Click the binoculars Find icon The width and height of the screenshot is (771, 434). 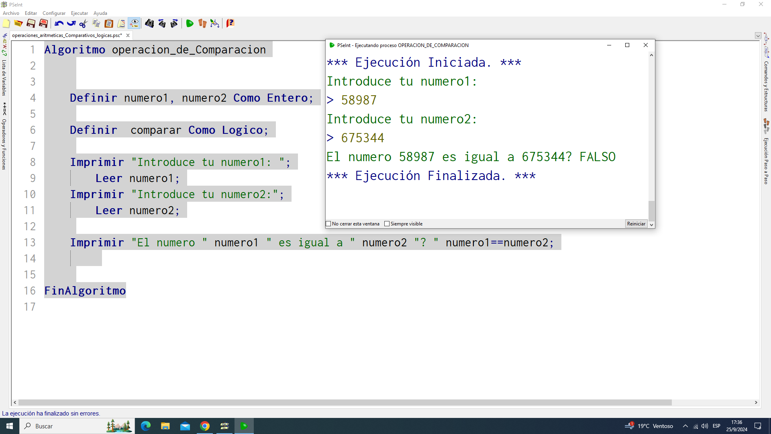149,24
